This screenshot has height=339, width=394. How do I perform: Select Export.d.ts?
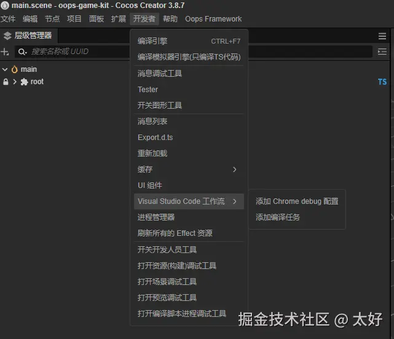point(189,138)
